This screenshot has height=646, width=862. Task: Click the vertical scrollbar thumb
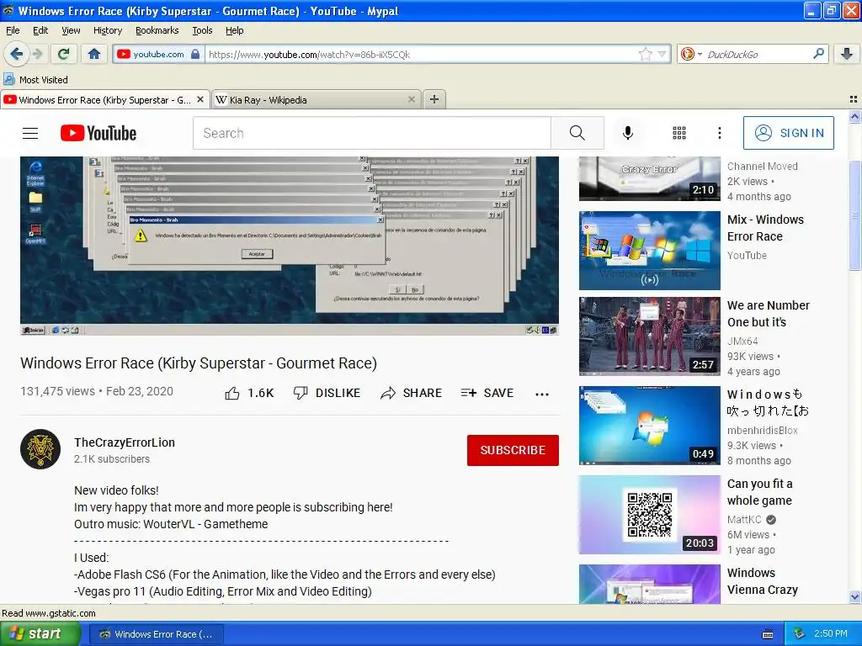click(854, 215)
